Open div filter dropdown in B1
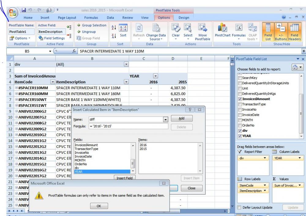This screenshot has height=216, width=306. pos(126,64)
